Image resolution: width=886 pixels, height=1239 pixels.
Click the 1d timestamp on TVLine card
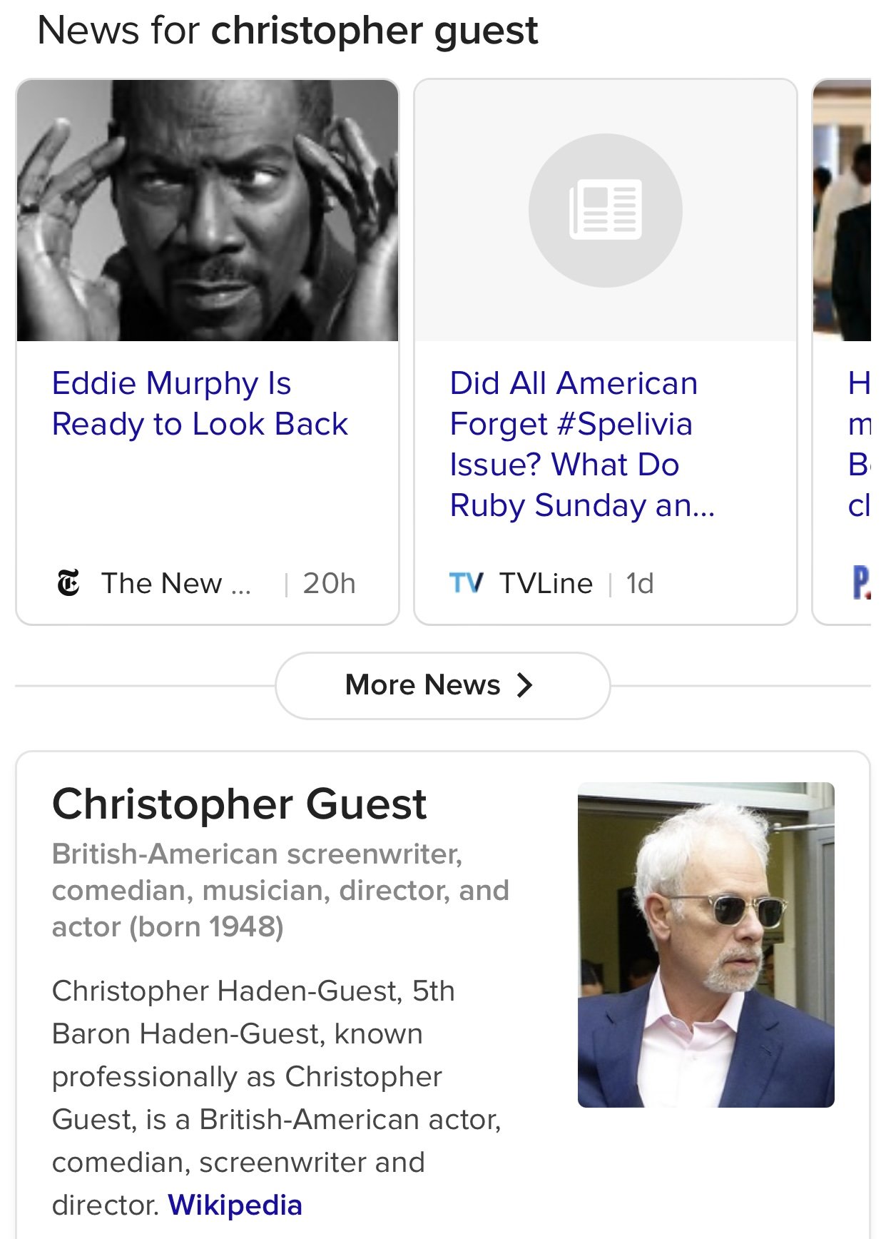tap(640, 583)
